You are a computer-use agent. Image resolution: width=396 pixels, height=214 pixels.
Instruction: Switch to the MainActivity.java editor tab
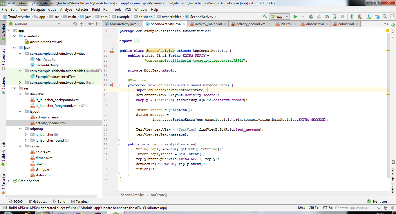point(123,24)
